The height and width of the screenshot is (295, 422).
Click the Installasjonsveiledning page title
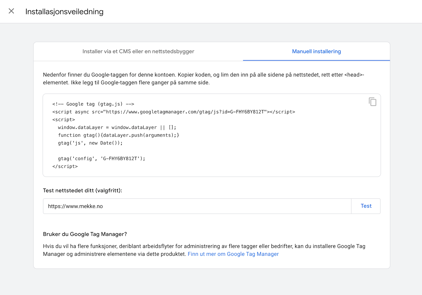[64, 12]
